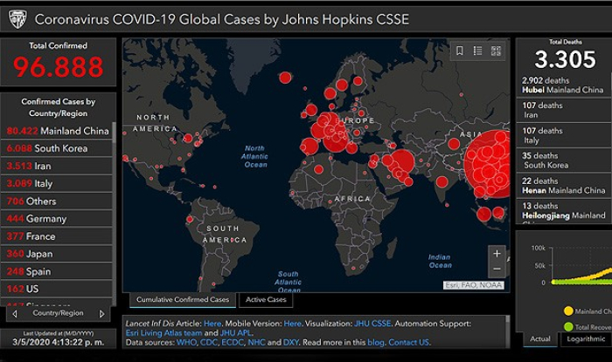Click the 35 deaths South Korea entry
Image resolution: width=612 pixels, height=362 pixels.
[x=564, y=161]
